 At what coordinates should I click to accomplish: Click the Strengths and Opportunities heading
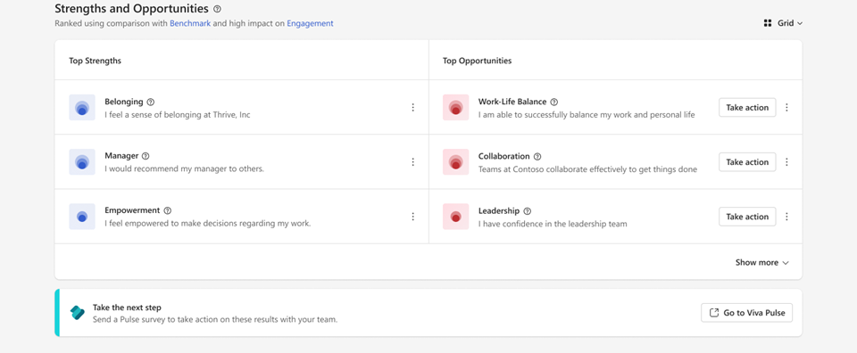tap(132, 9)
